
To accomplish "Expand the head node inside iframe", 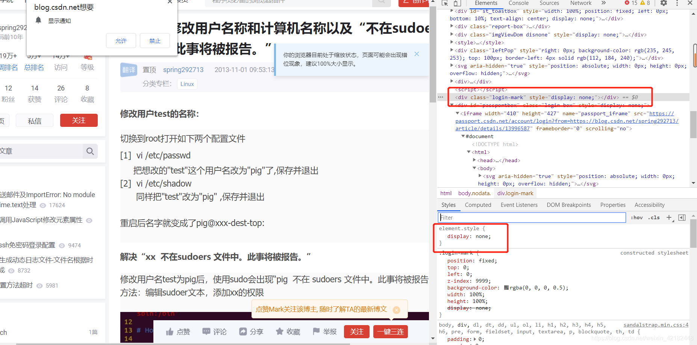I will [x=474, y=160].
